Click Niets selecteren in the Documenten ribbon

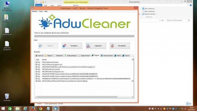[148, 11]
